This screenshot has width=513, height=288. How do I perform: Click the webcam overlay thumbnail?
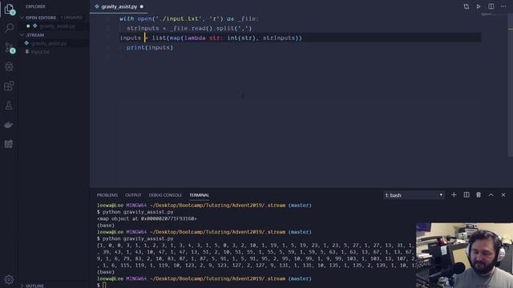click(464, 255)
